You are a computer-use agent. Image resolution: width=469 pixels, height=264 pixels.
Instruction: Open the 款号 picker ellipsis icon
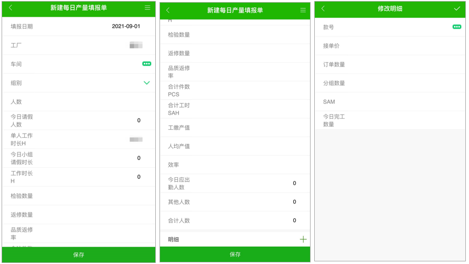tap(457, 27)
